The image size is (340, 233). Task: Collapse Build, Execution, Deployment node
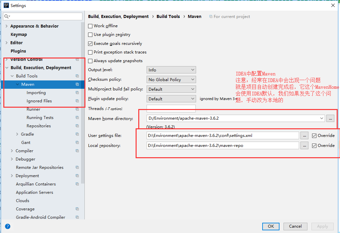7,68
